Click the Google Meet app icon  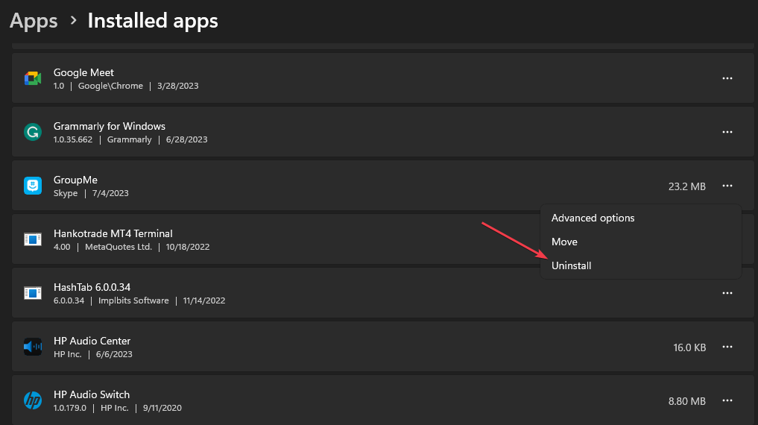pyautogui.click(x=32, y=78)
